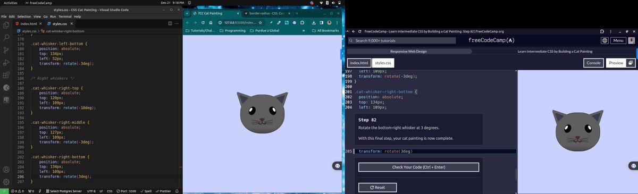Go back in the Chrome window

click(x=188, y=22)
